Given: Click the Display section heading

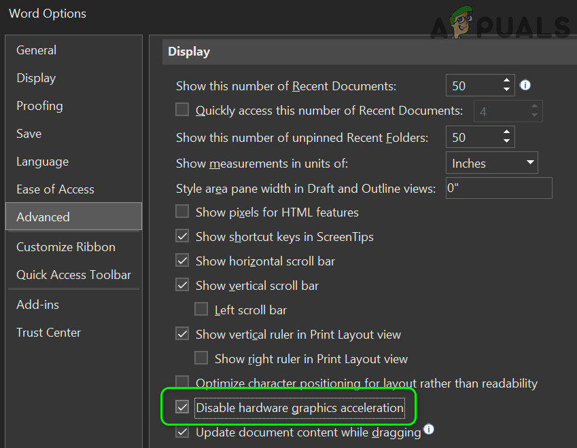Looking at the screenshot, I should click(189, 52).
